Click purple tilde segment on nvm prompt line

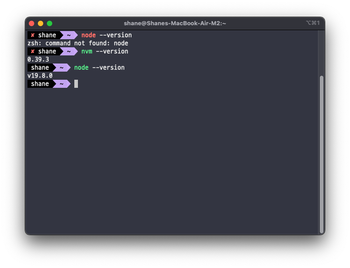point(69,51)
